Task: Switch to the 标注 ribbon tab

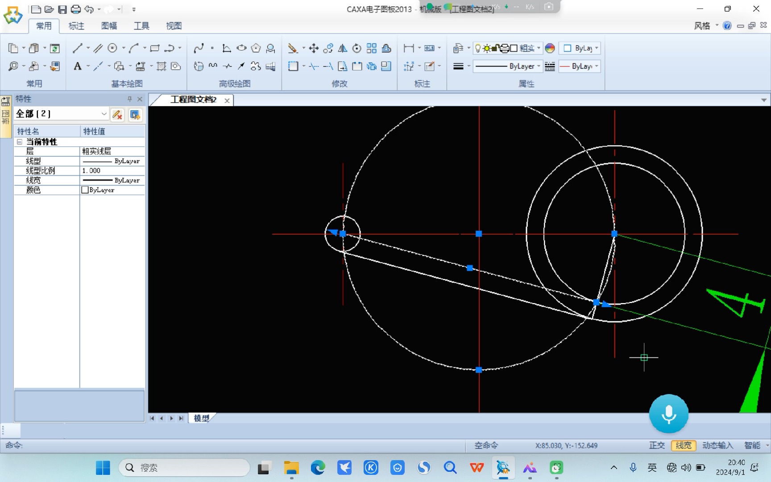Action: tap(76, 26)
